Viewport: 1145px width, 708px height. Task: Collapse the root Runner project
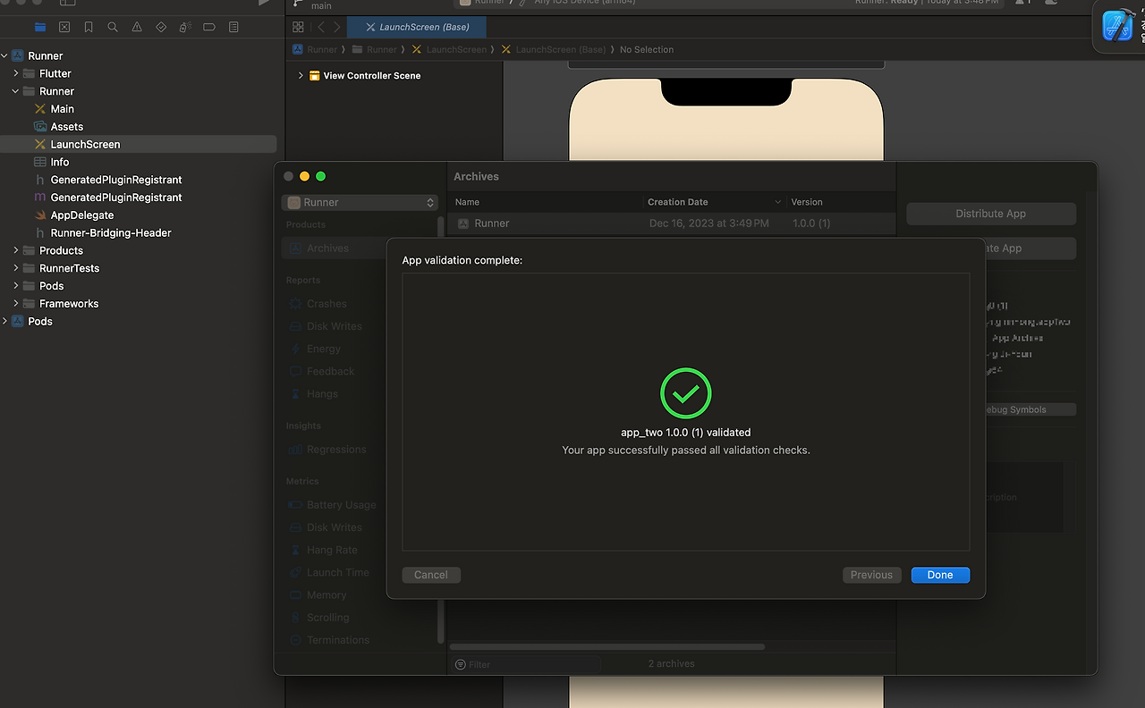click(x=4, y=55)
